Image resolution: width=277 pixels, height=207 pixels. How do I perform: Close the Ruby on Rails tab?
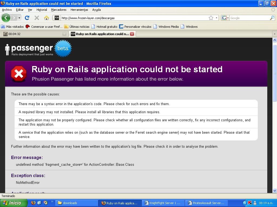(x=132, y=34)
